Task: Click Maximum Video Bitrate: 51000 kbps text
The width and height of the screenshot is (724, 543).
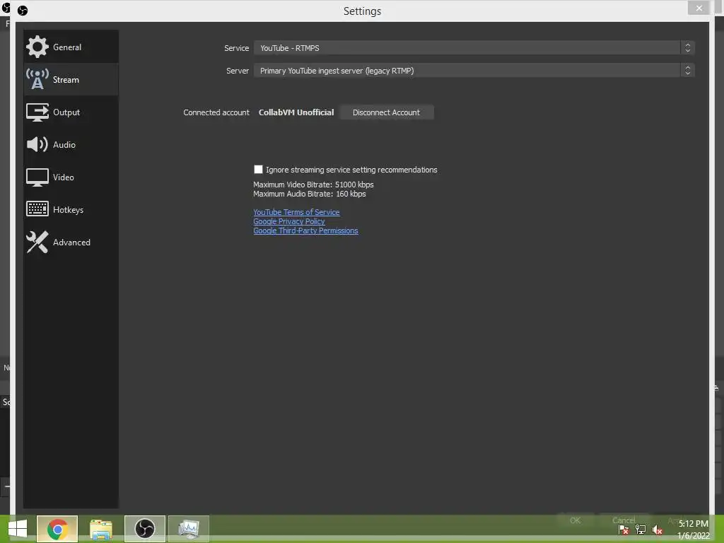Action: tap(313, 185)
